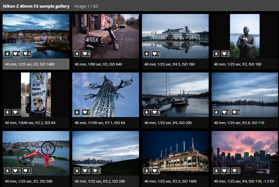Image resolution: width=279 pixels, height=187 pixels.
Task: Download the scooter street photo
Action: (x=77, y=53)
